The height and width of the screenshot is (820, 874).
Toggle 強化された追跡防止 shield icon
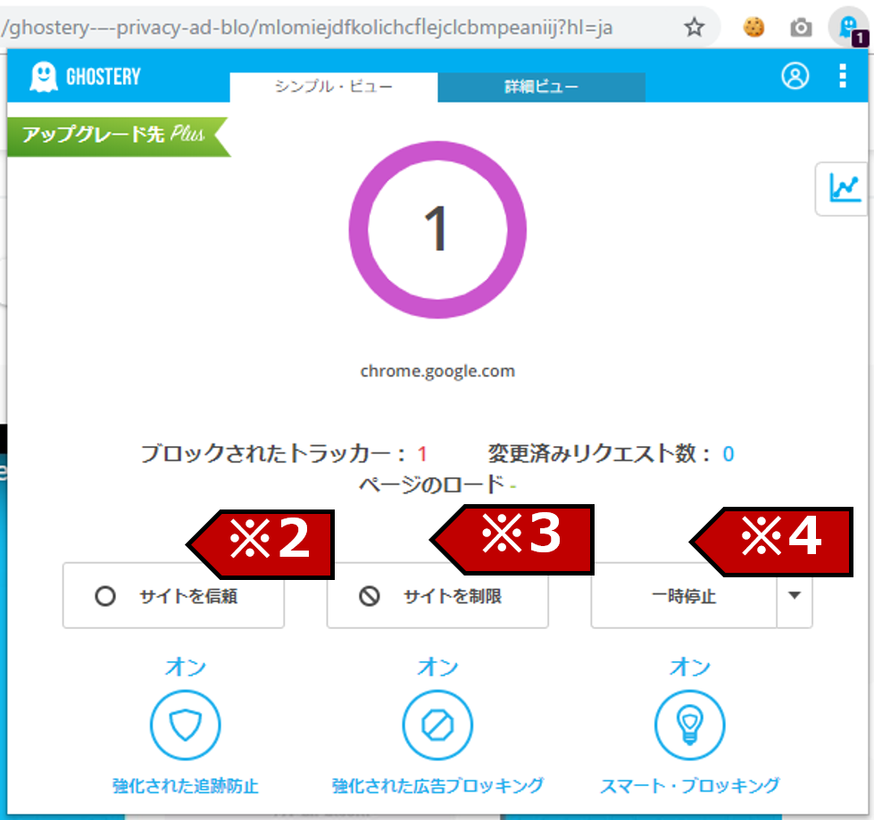(185, 725)
